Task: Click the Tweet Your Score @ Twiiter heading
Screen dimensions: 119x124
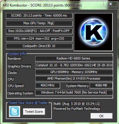Action: click(x=28, y=103)
